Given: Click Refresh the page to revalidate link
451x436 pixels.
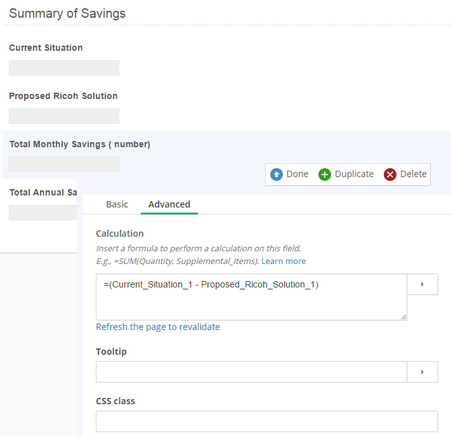Looking at the screenshot, I should pos(158,327).
